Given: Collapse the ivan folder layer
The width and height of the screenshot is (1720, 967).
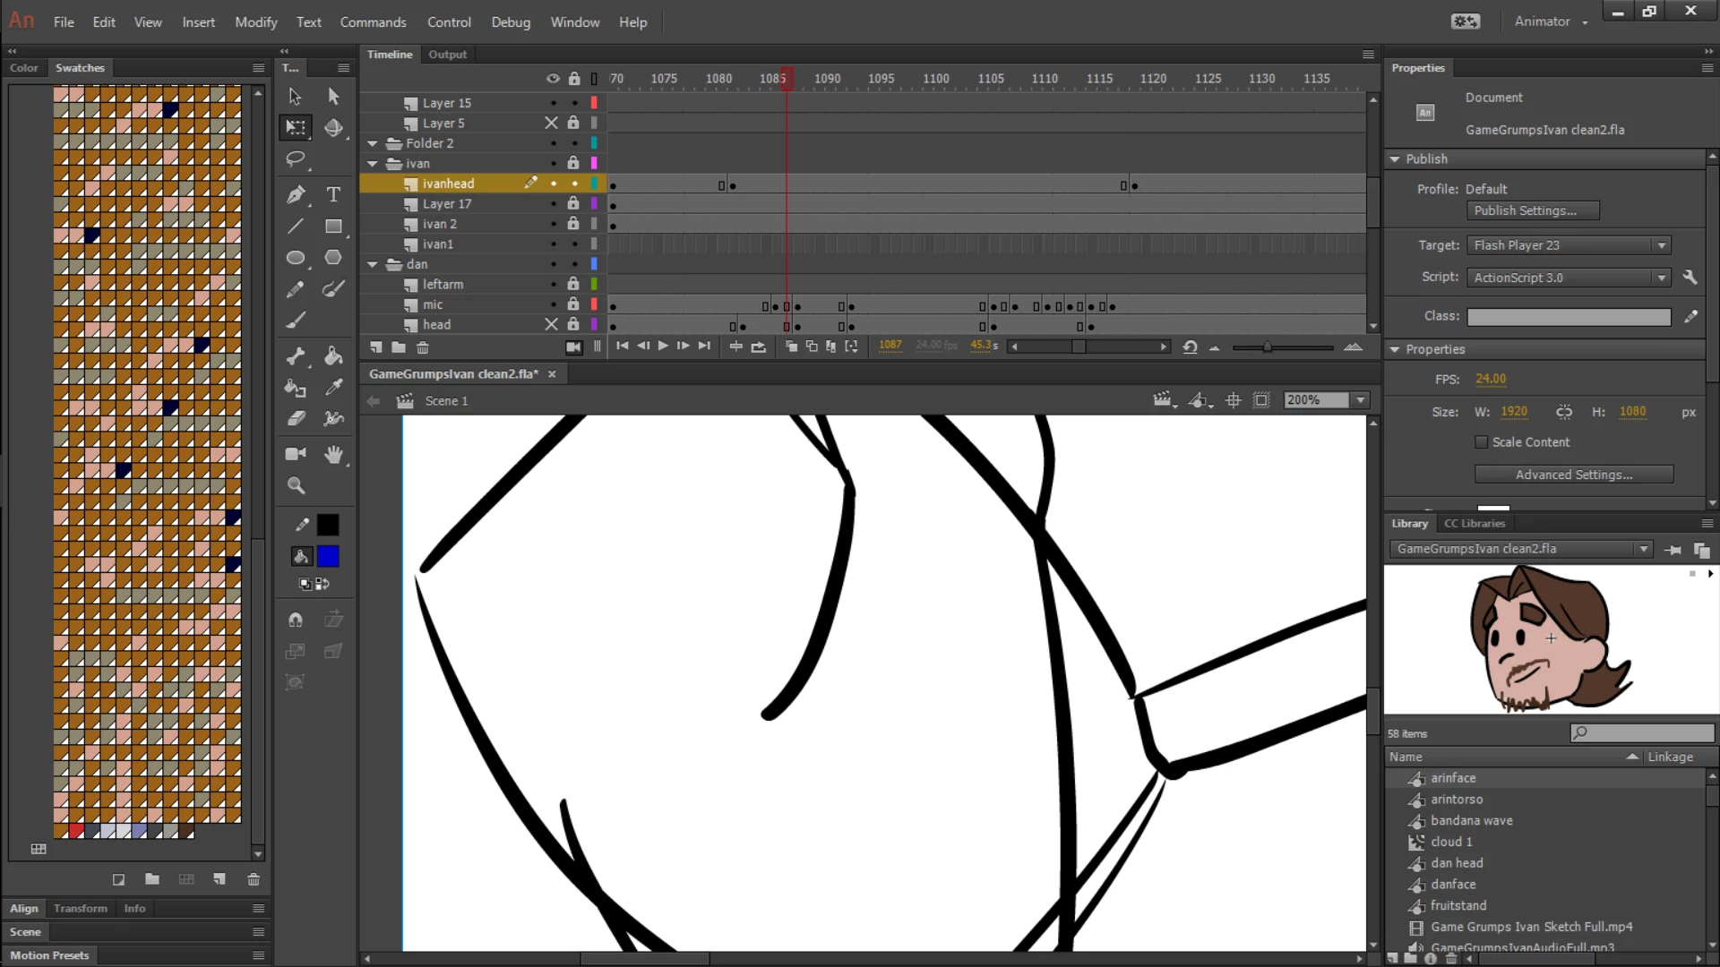Looking at the screenshot, I should tap(373, 164).
